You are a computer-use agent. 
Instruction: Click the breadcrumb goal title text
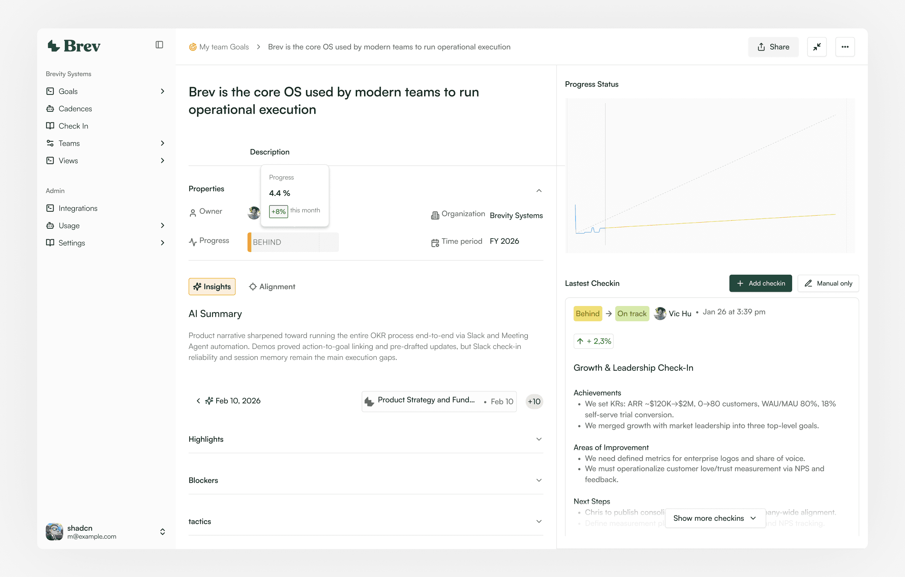(389, 47)
